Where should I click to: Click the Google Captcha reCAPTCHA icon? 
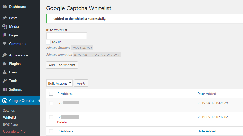click(5, 101)
